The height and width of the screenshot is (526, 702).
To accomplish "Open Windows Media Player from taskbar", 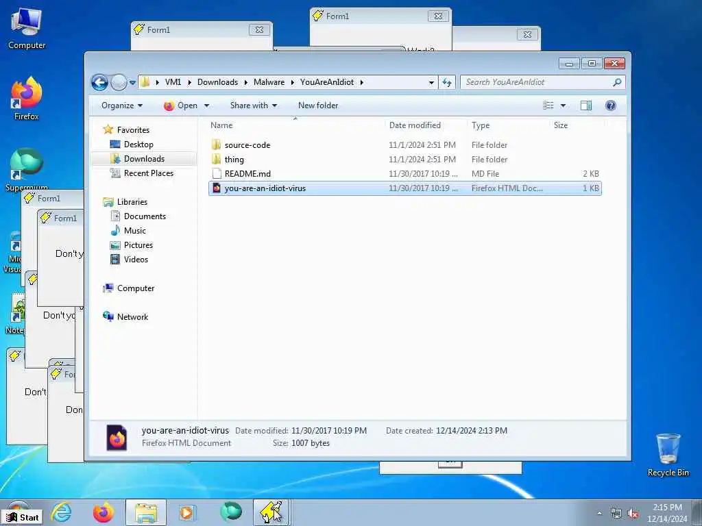I will tap(186, 512).
